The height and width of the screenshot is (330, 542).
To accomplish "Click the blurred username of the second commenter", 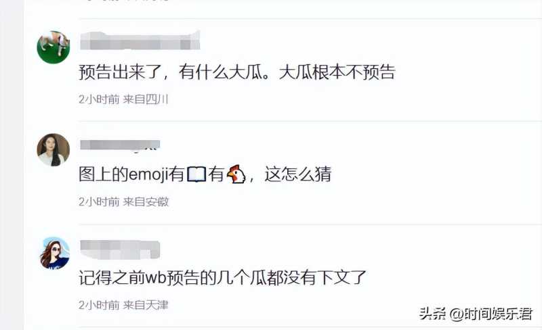I will tap(120, 145).
